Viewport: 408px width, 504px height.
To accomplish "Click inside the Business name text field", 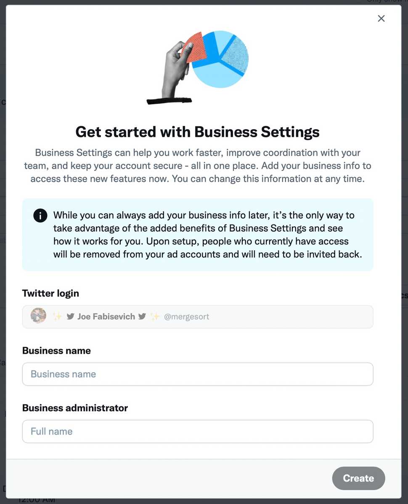I will (x=198, y=374).
